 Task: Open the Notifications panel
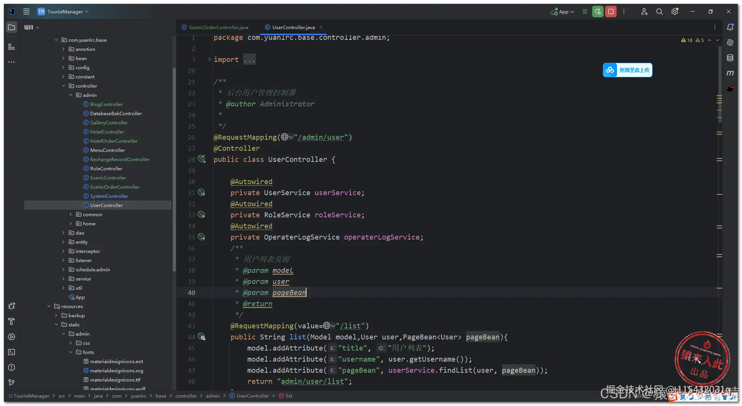point(730,27)
